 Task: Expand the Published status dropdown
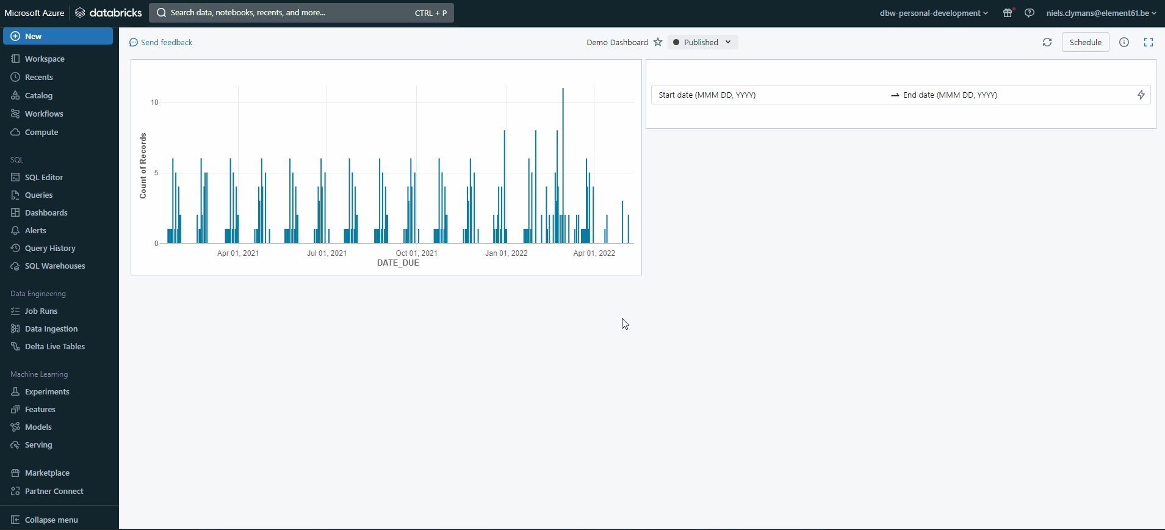[703, 42]
